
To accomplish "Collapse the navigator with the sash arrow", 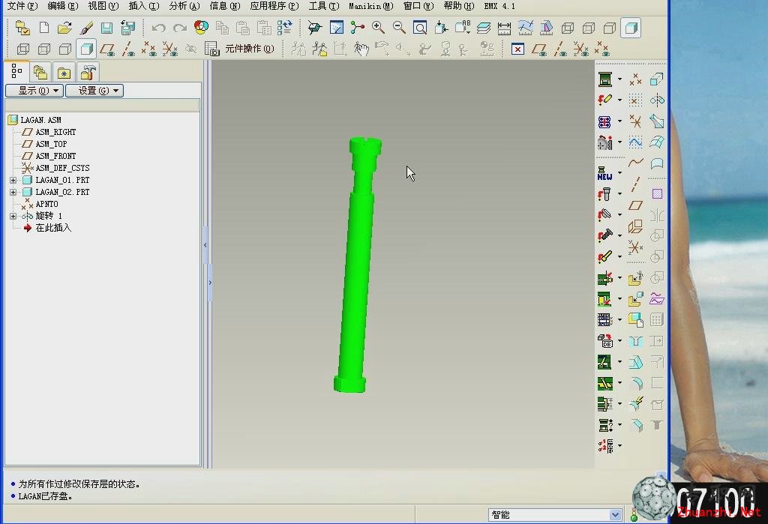I will pyautogui.click(x=205, y=245).
